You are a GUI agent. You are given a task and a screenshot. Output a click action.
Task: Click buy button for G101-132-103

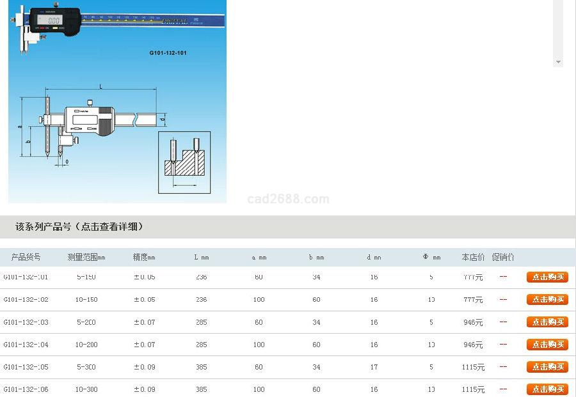pyautogui.click(x=547, y=322)
